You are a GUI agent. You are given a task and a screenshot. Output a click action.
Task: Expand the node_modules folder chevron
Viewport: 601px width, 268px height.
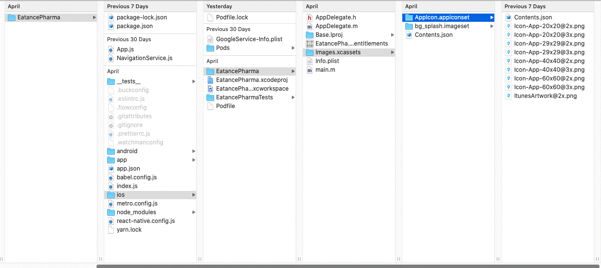[194, 212]
